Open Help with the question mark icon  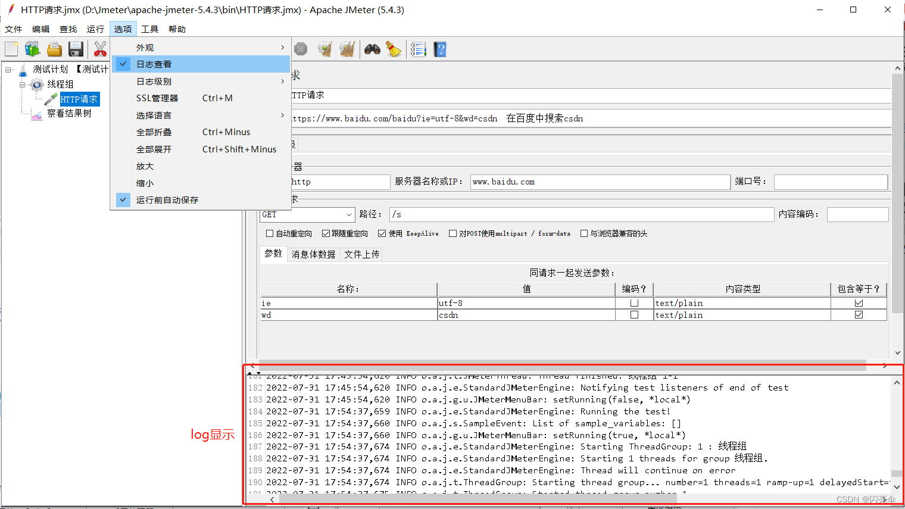pyautogui.click(x=440, y=49)
